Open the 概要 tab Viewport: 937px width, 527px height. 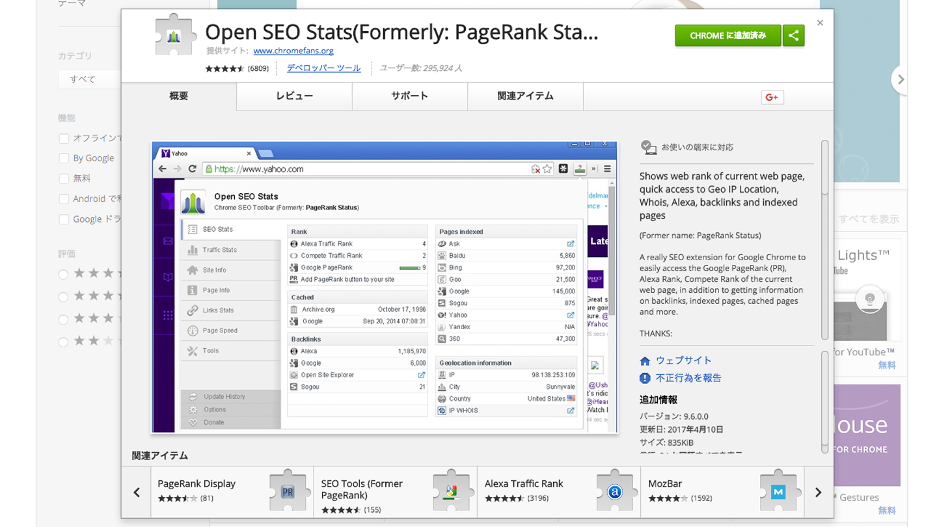point(179,96)
